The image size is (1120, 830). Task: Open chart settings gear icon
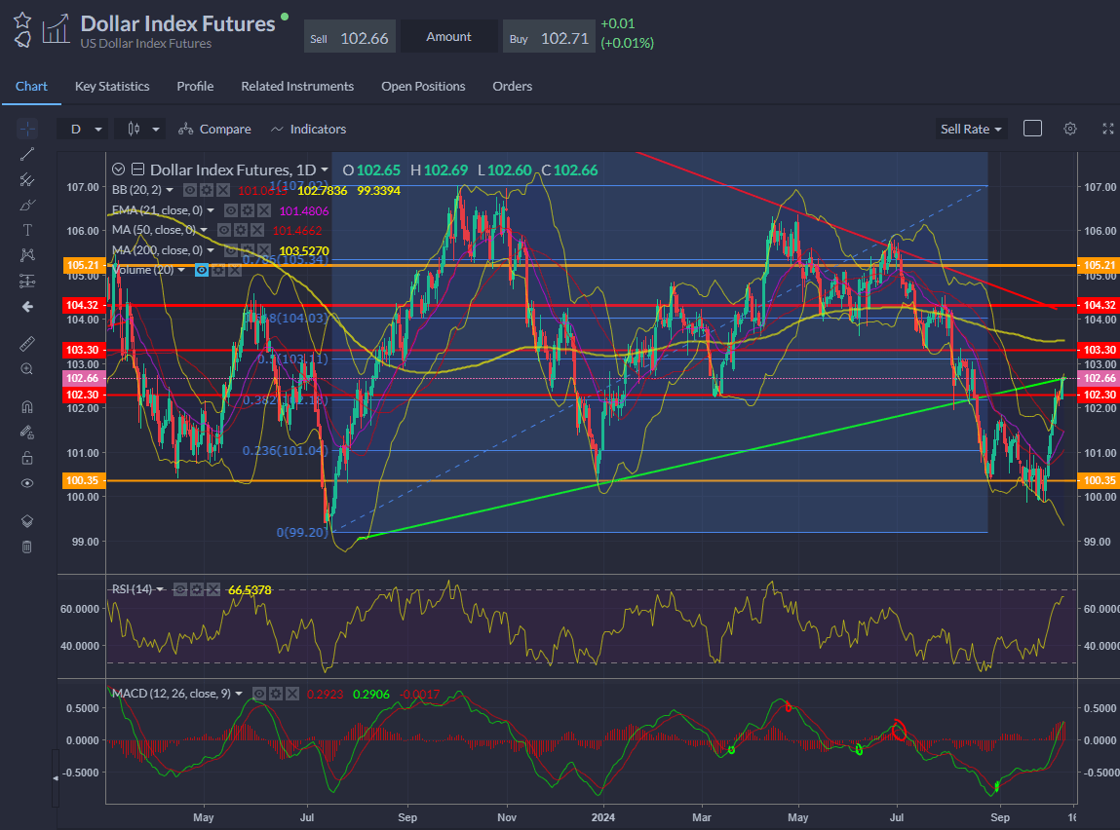point(1070,129)
